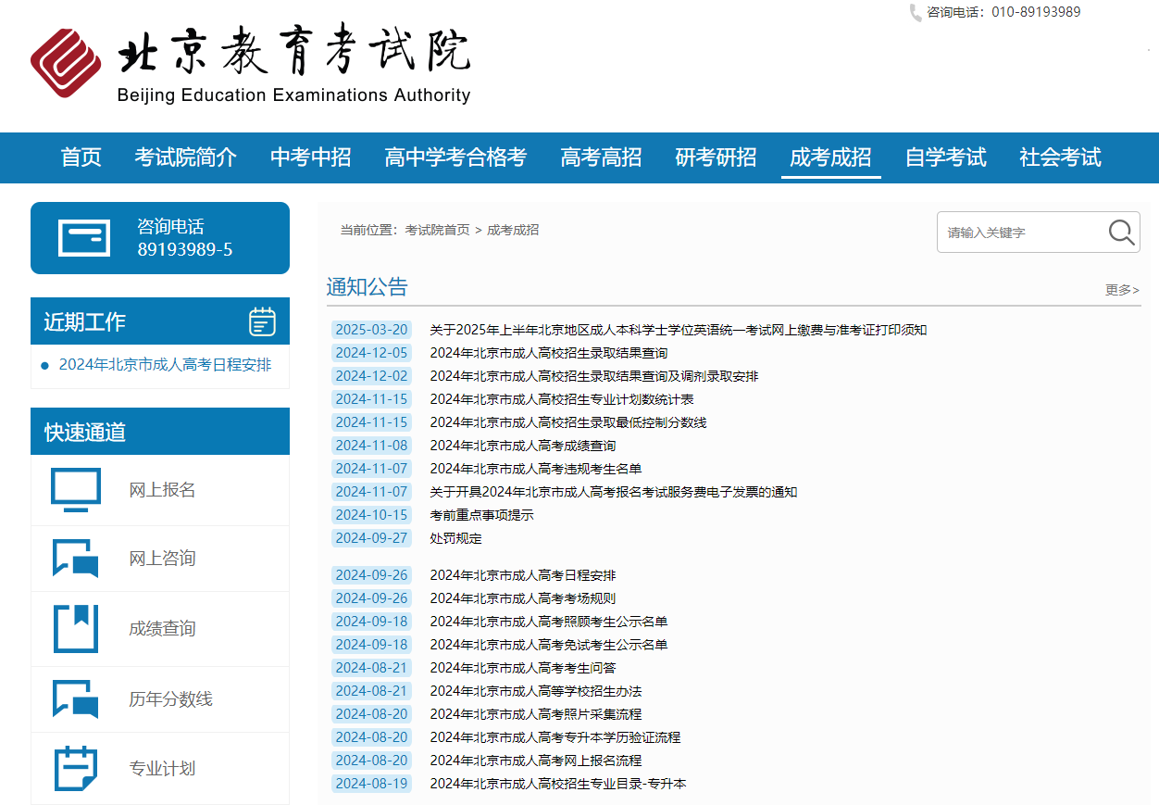
Task: Expand notices with the 更多> link
Action: coord(1122,290)
